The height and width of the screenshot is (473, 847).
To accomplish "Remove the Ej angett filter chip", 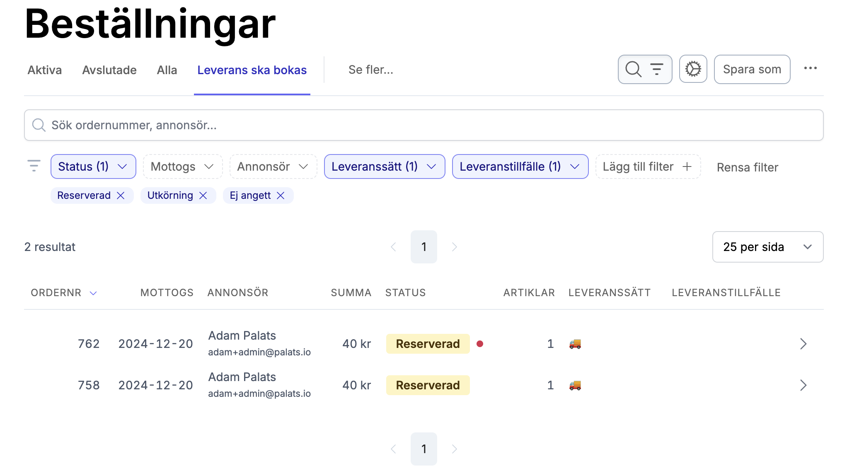I will click(281, 195).
